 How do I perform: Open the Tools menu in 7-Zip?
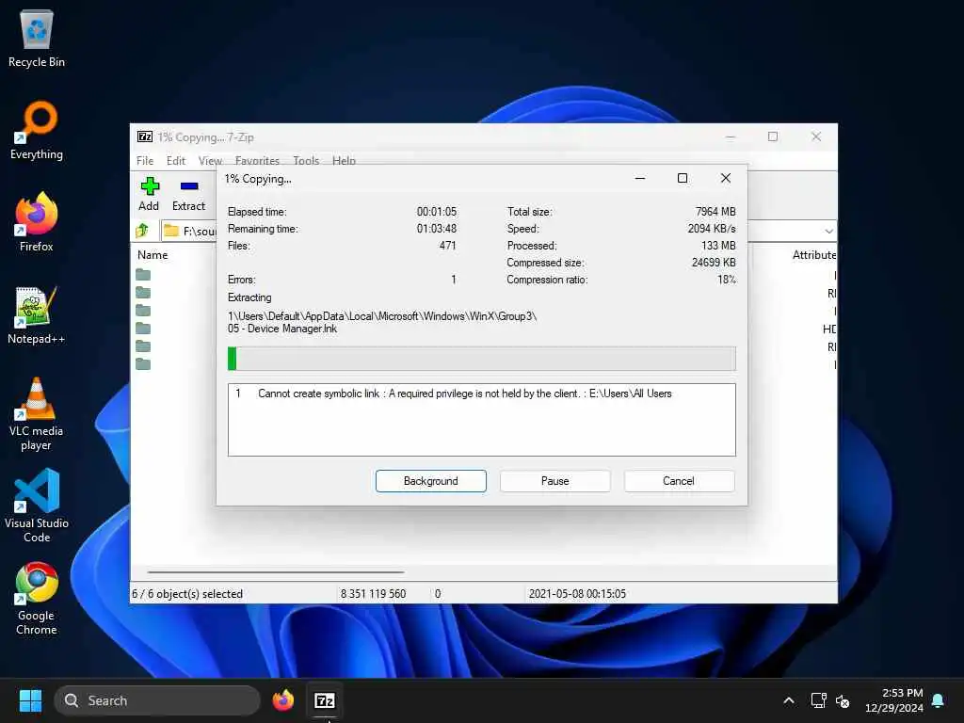[x=306, y=160]
